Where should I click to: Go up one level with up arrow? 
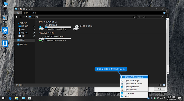click(x=27, y=17)
